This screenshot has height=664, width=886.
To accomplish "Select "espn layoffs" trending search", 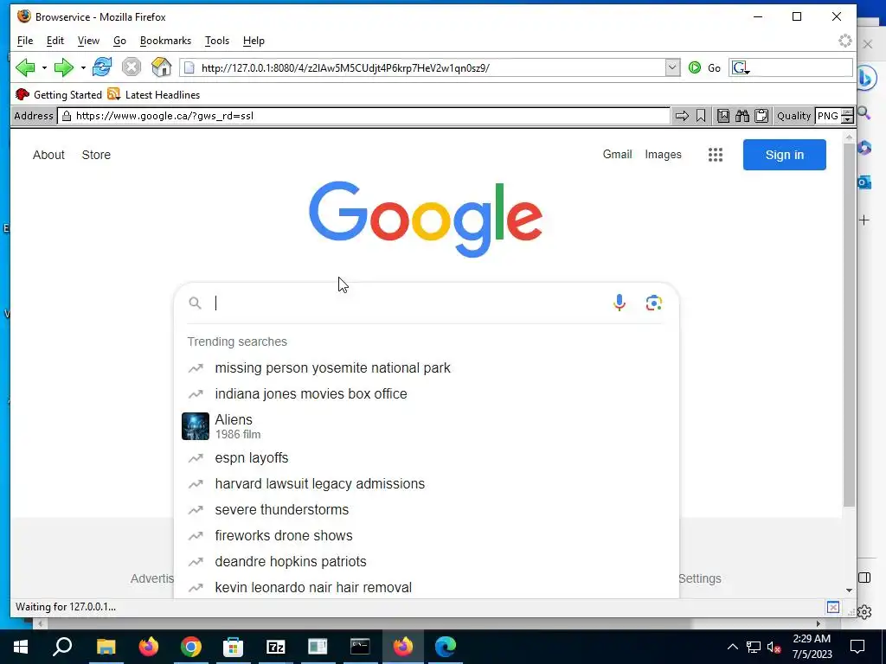I will click(427, 458).
